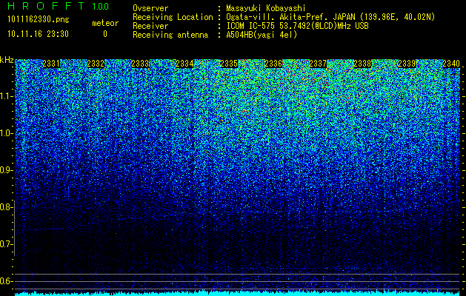Select the filename 1011162330.png
Viewport: 466px width, 296px height.
click(39, 20)
